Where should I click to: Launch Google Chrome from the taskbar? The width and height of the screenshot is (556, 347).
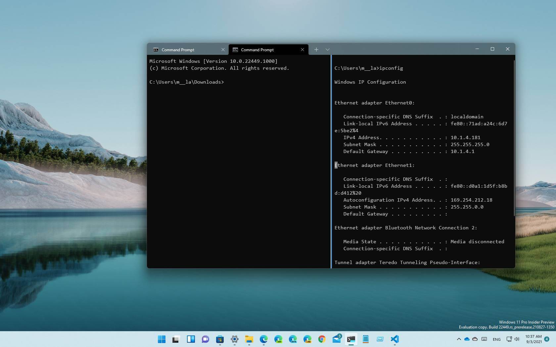pos(322,339)
